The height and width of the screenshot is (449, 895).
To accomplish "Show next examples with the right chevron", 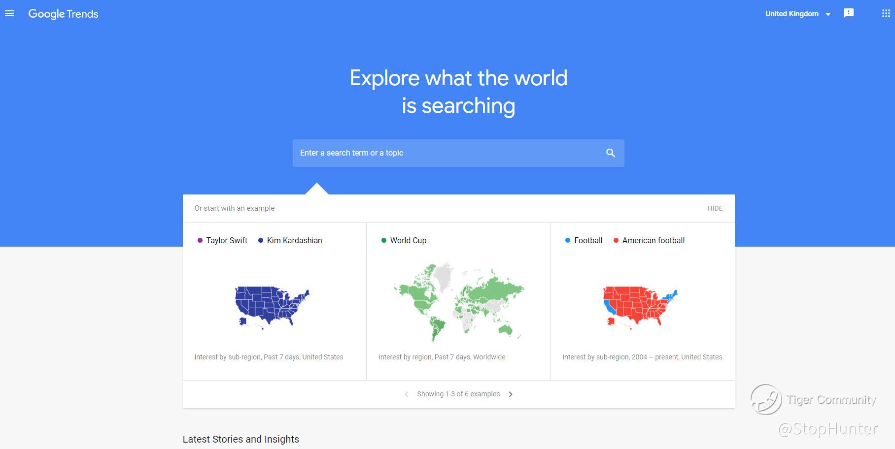I will (511, 394).
